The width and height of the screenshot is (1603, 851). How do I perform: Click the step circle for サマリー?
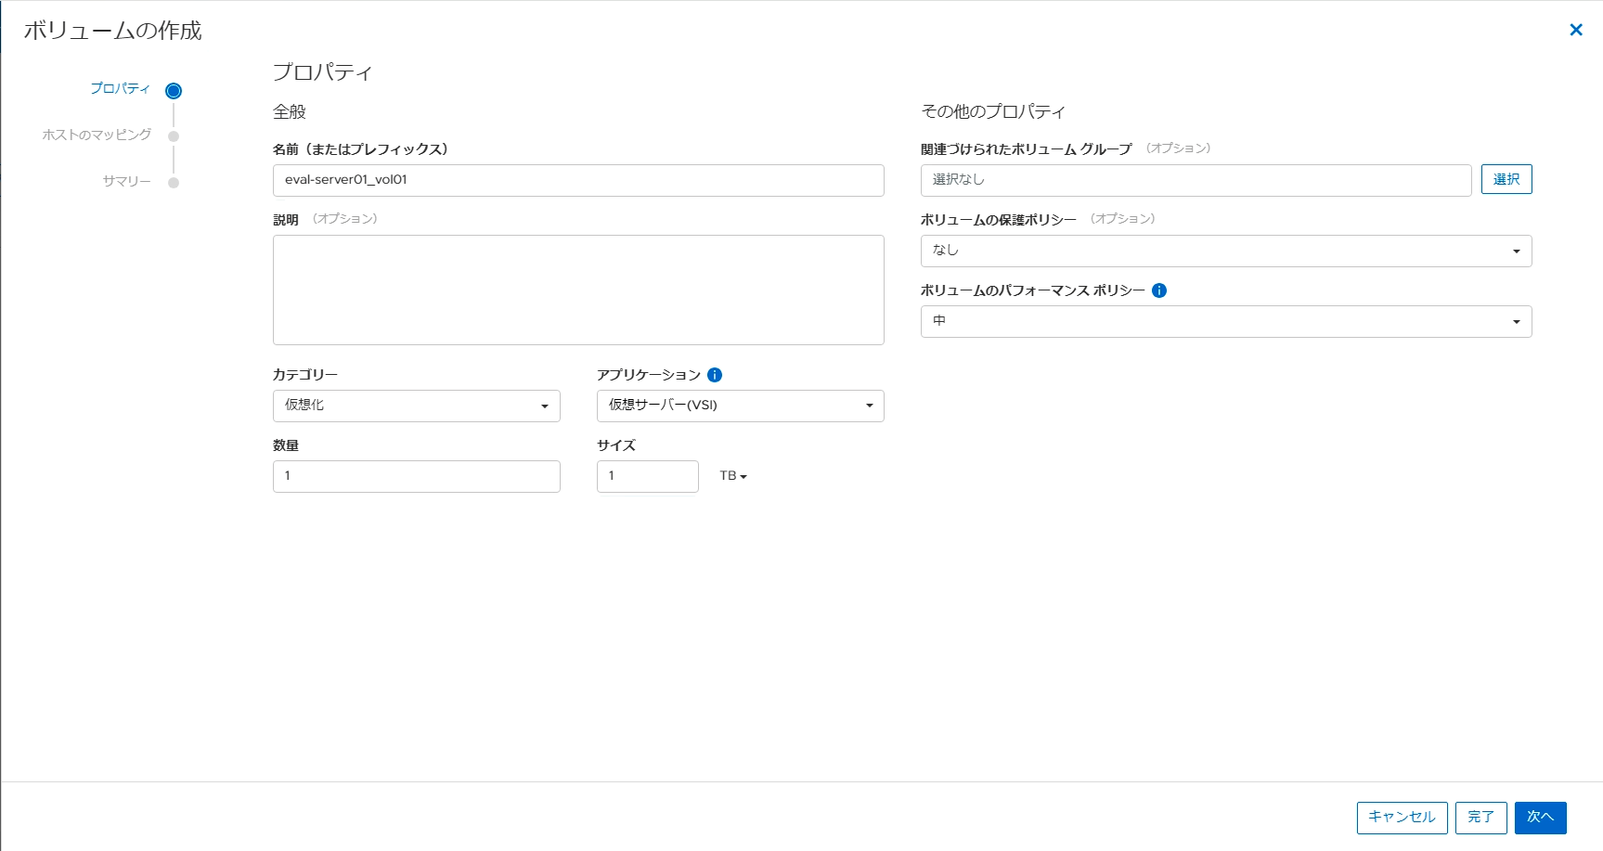(x=173, y=182)
